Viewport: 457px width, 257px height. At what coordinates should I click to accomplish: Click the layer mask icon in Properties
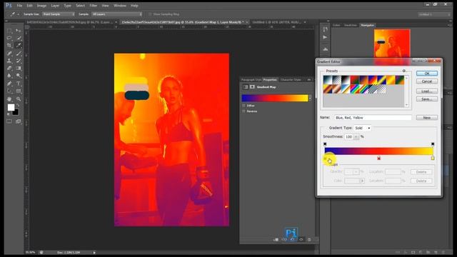[x=252, y=87]
